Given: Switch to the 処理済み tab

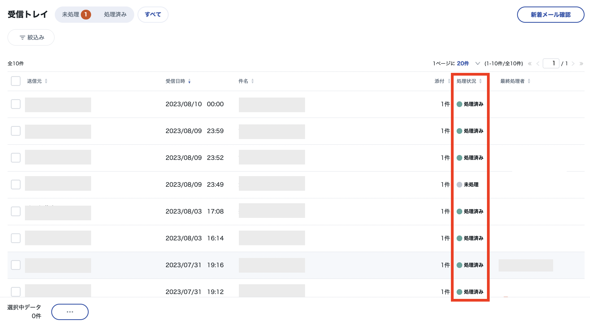Looking at the screenshot, I should 115,15.
